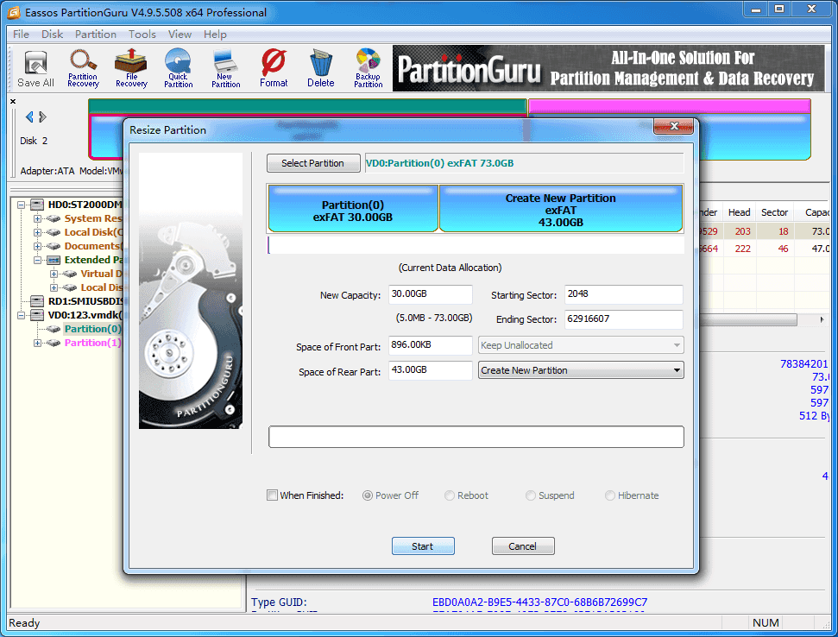Image resolution: width=838 pixels, height=637 pixels.
Task: Open the View menu
Action: pos(180,35)
